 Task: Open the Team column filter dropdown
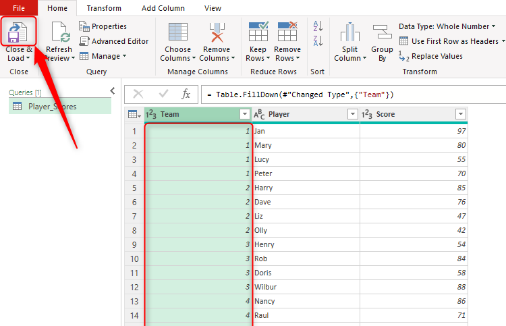(244, 115)
